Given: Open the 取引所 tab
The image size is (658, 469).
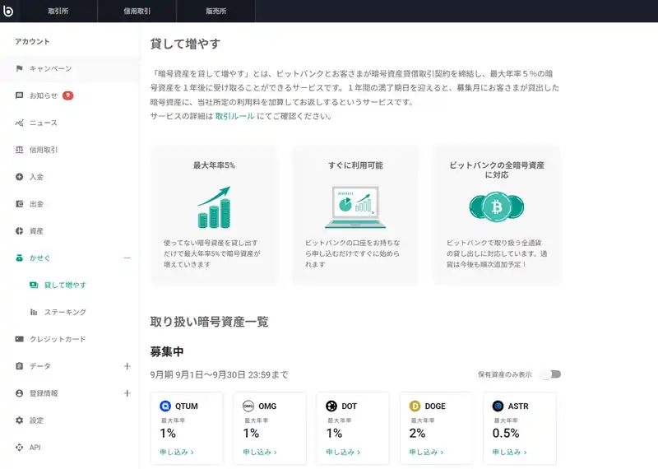Looking at the screenshot, I should pyautogui.click(x=58, y=11).
